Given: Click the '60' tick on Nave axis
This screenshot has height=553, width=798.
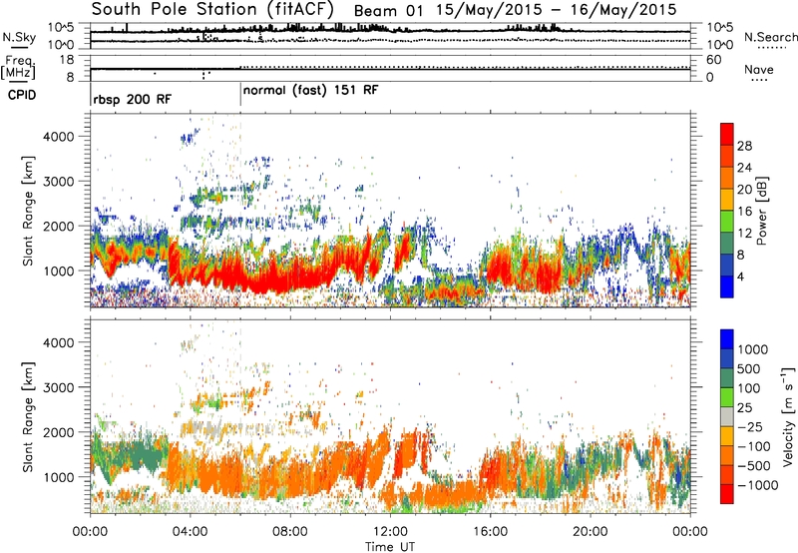Looking at the screenshot, I should point(713,60).
